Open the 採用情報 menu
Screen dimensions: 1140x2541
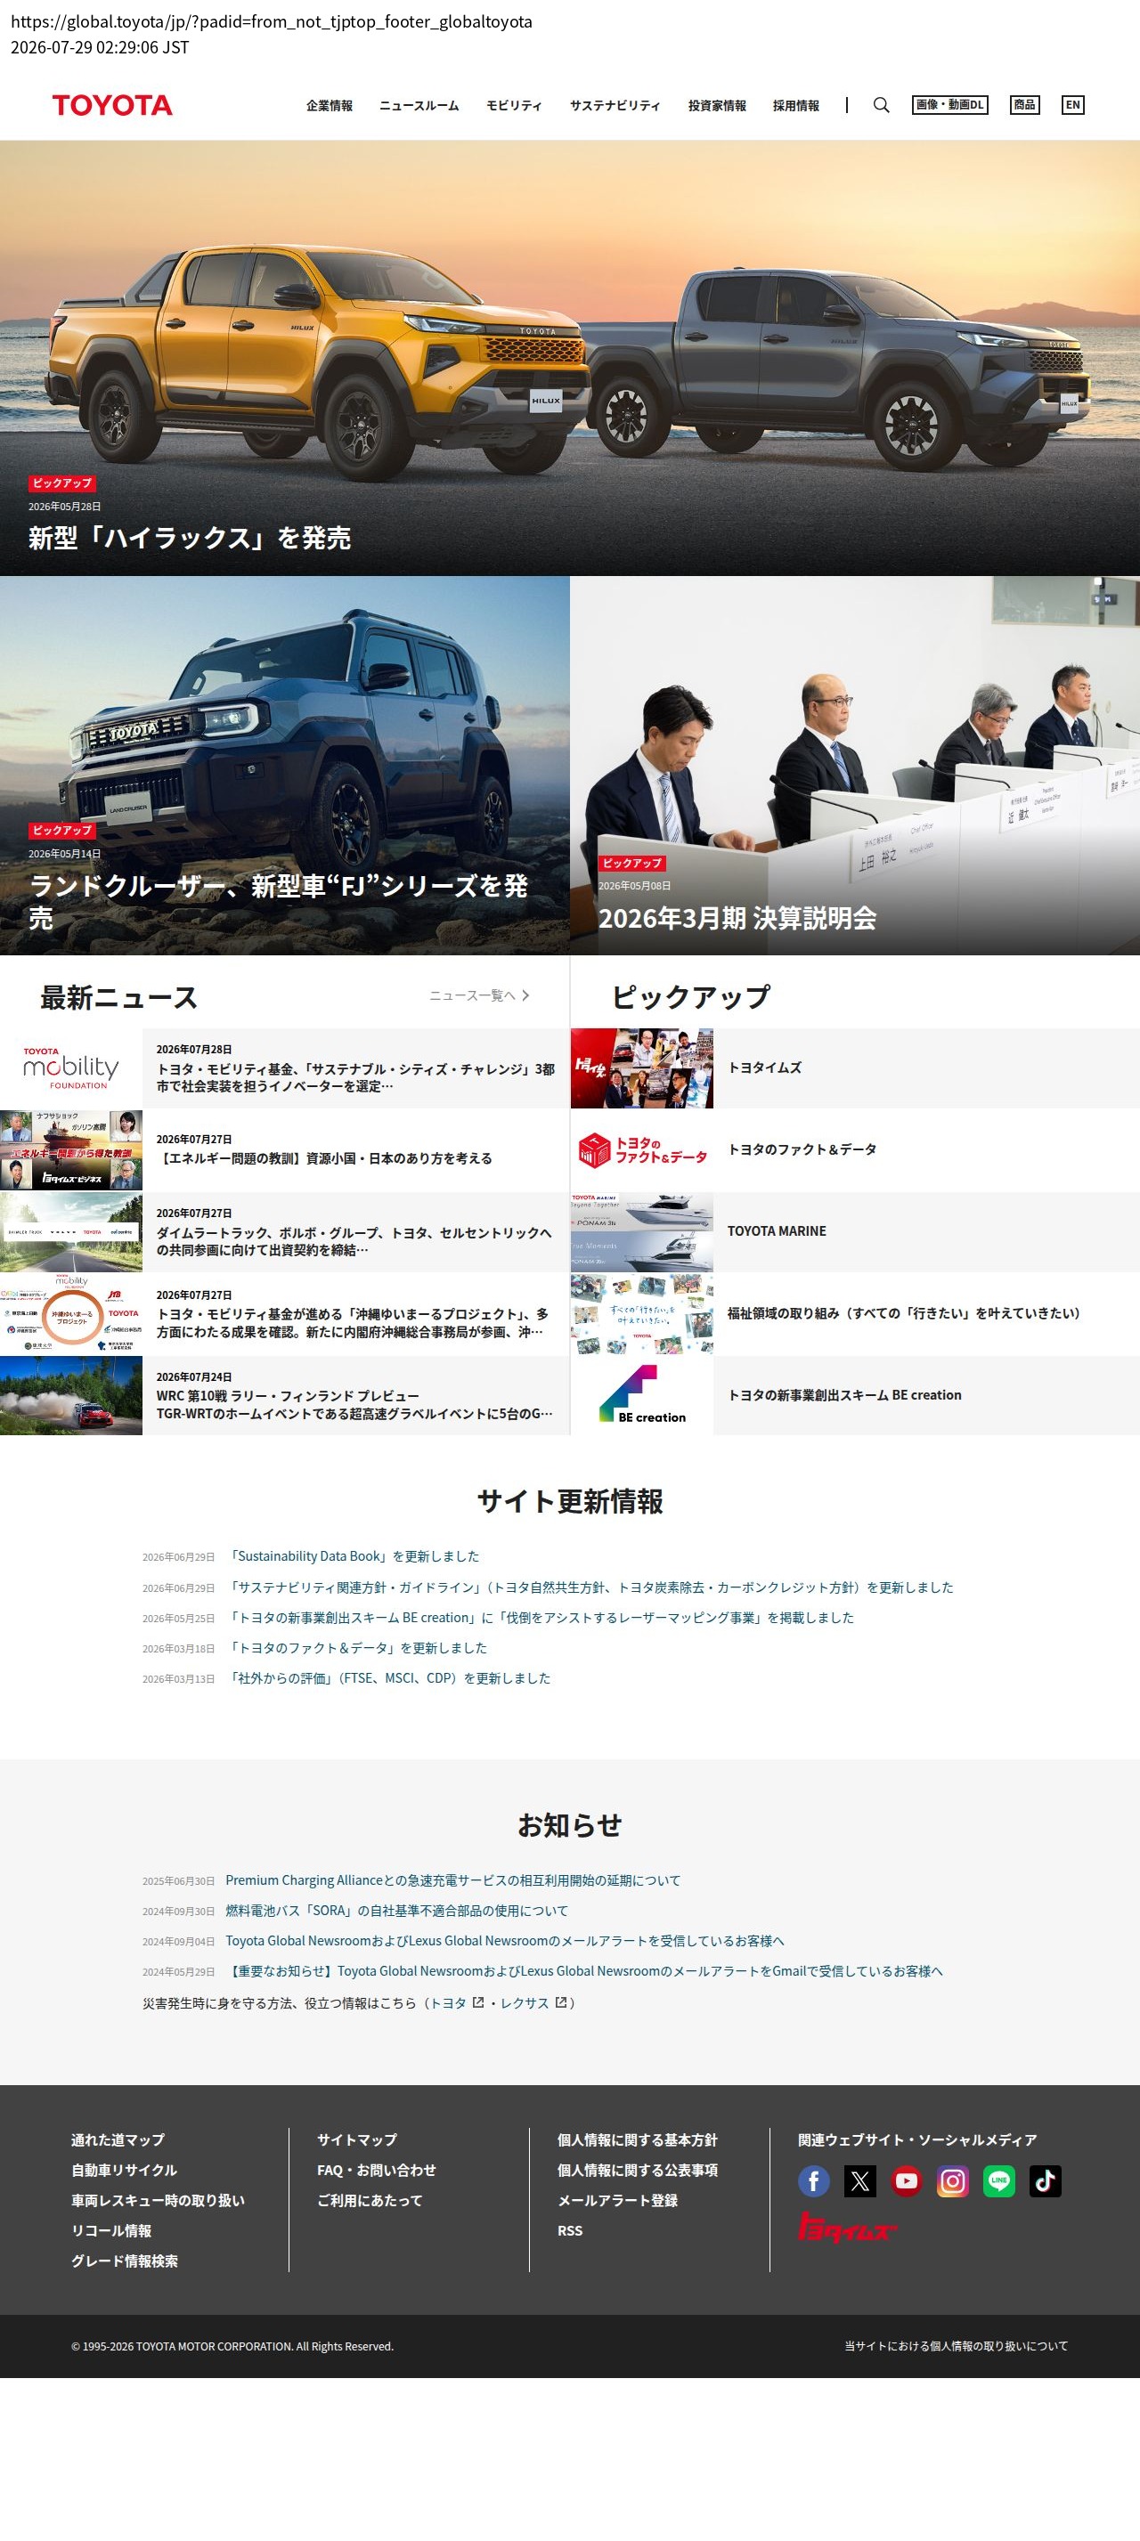[796, 106]
